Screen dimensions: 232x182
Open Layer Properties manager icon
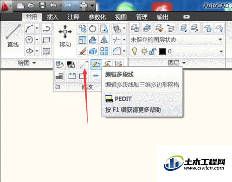pos(135,28)
